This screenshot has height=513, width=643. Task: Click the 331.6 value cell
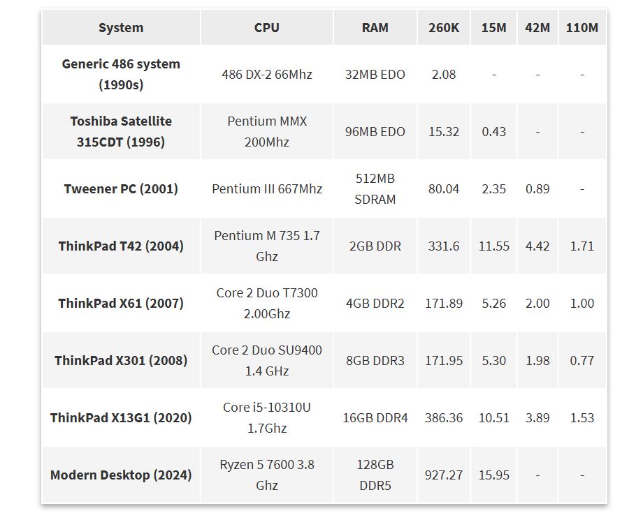[x=444, y=246]
